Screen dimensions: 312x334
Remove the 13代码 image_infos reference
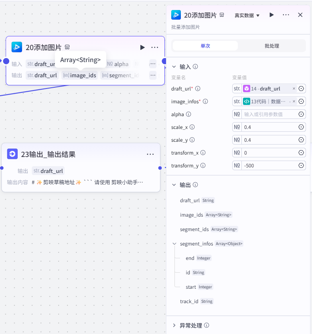click(294, 101)
